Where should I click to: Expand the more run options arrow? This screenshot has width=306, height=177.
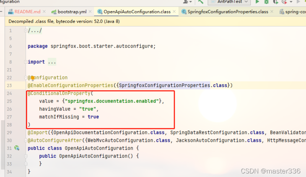[x=291, y=2]
